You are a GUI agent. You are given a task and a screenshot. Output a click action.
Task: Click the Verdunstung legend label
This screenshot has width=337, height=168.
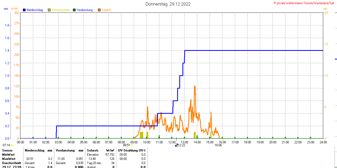85,10
